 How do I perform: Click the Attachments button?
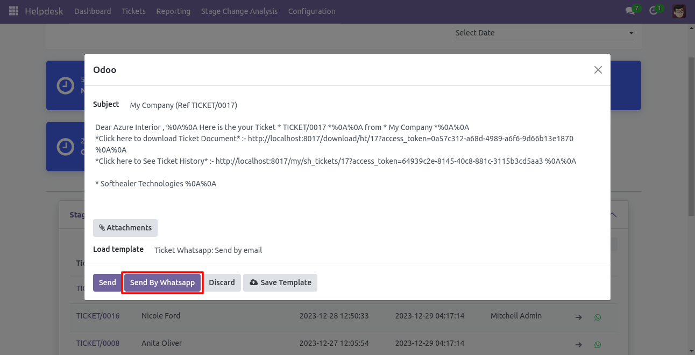click(x=125, y=228)
